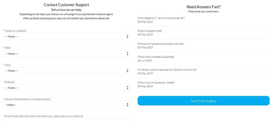Click the Topic field dropdown arrow icon
274x124 pixels.
pos(127,71)
